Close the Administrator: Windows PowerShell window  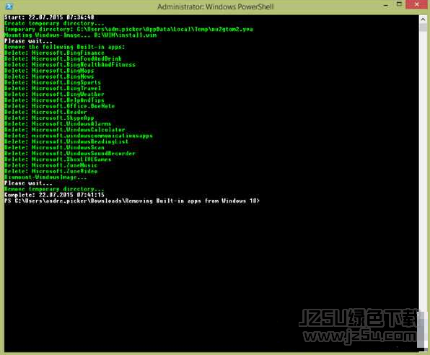click(416, 4)
